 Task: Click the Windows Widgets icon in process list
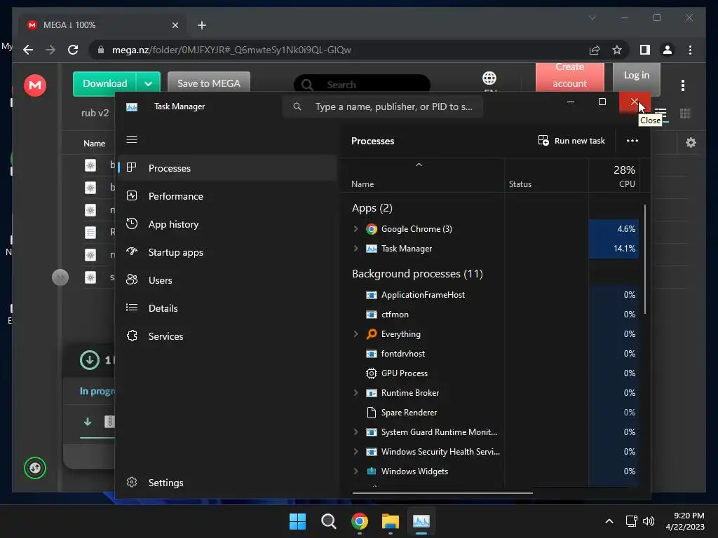(x=372, y=471)
